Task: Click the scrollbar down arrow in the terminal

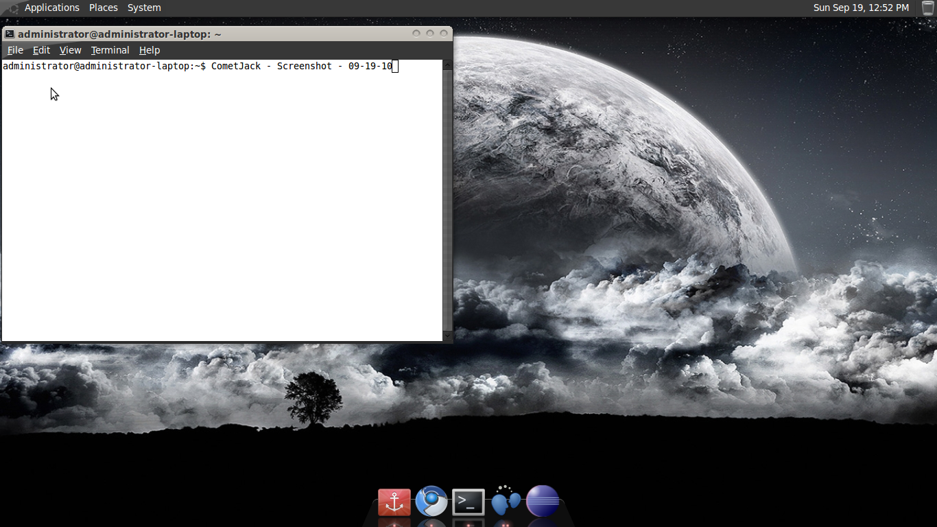Action: click(x=447, y=336)
